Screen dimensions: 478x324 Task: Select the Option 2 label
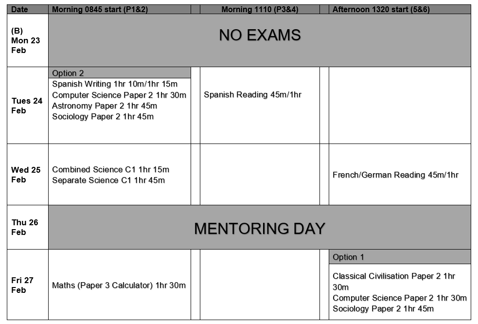(68, 73)
